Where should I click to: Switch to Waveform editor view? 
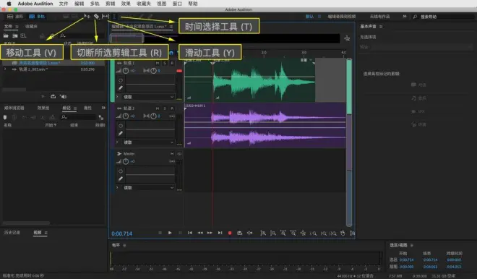[x=15, y=17]
